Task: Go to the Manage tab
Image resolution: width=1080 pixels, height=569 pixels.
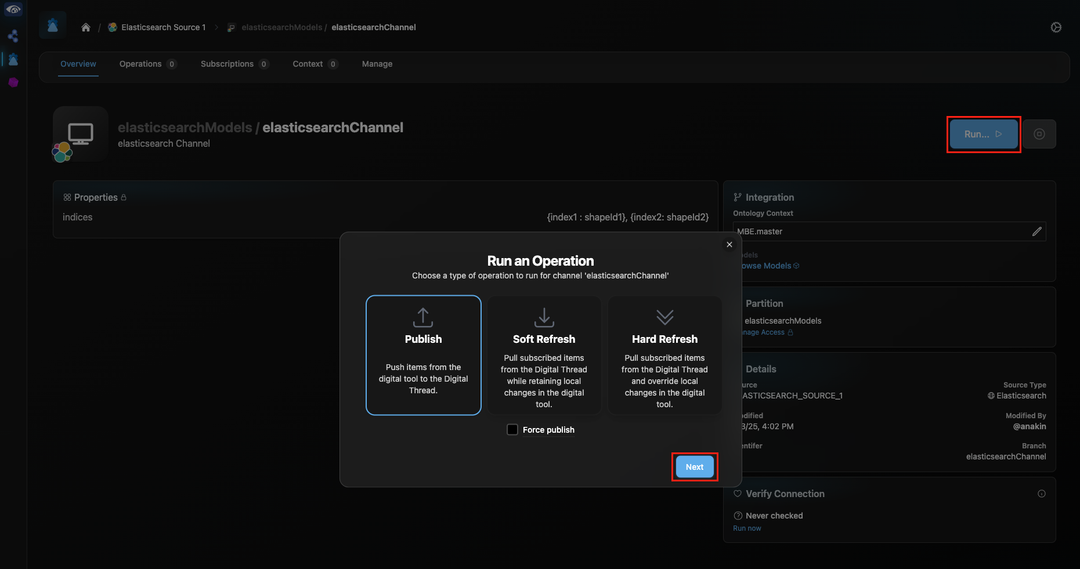Action: point(377,64)
